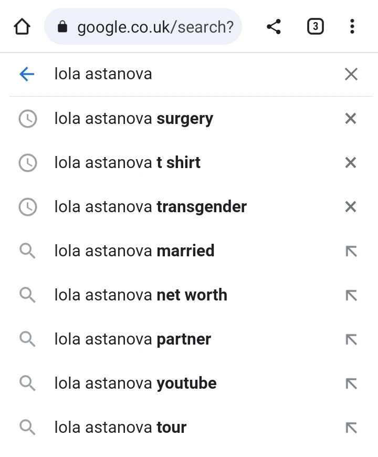
Task: Tap the share icon in toolbar
Action: pos(274,27)
